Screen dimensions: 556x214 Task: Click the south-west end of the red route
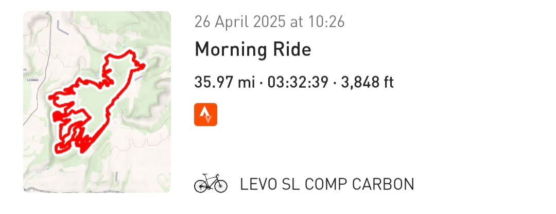click(58, 148)
